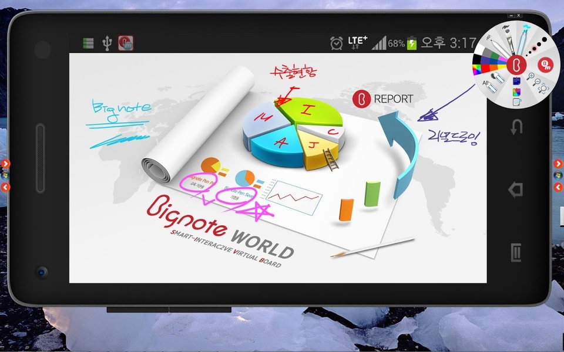Minimize the radial palette window
Image resolution: width=564 pixels, height=352 pixels.
tap(511, 15)
